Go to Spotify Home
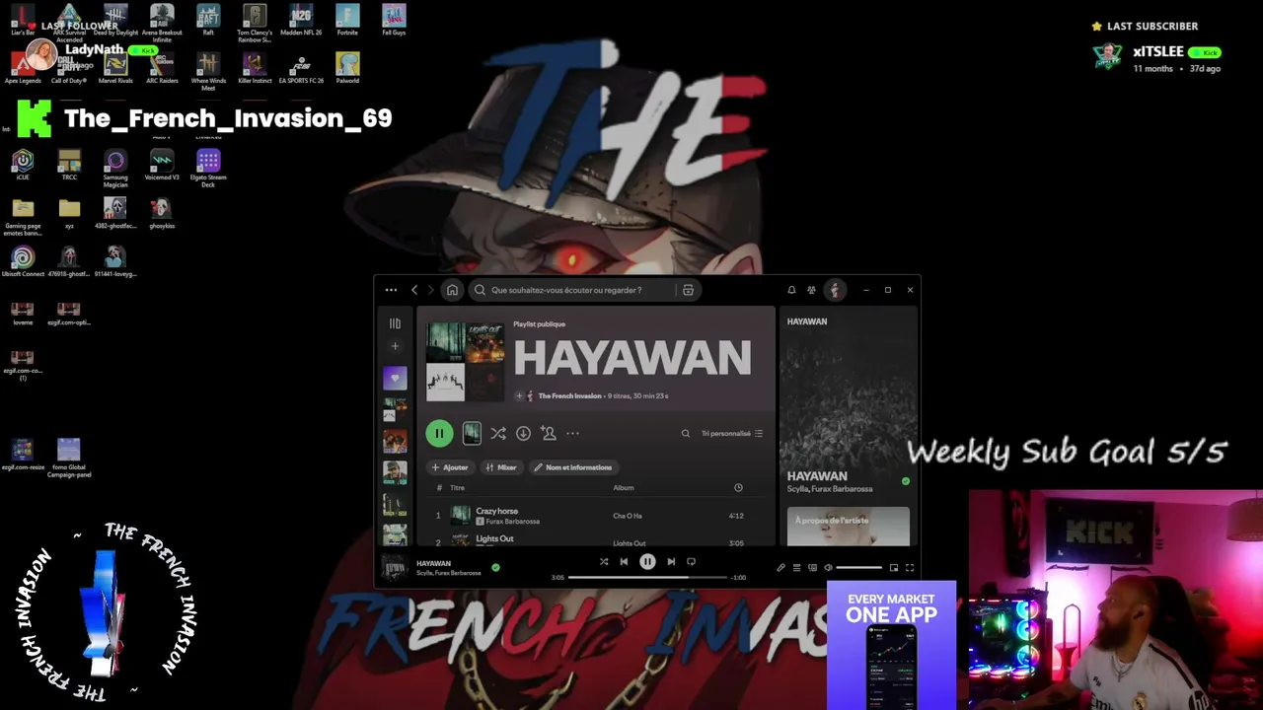Viewport: 1263px width, 710px height. (x=452, y=290)
